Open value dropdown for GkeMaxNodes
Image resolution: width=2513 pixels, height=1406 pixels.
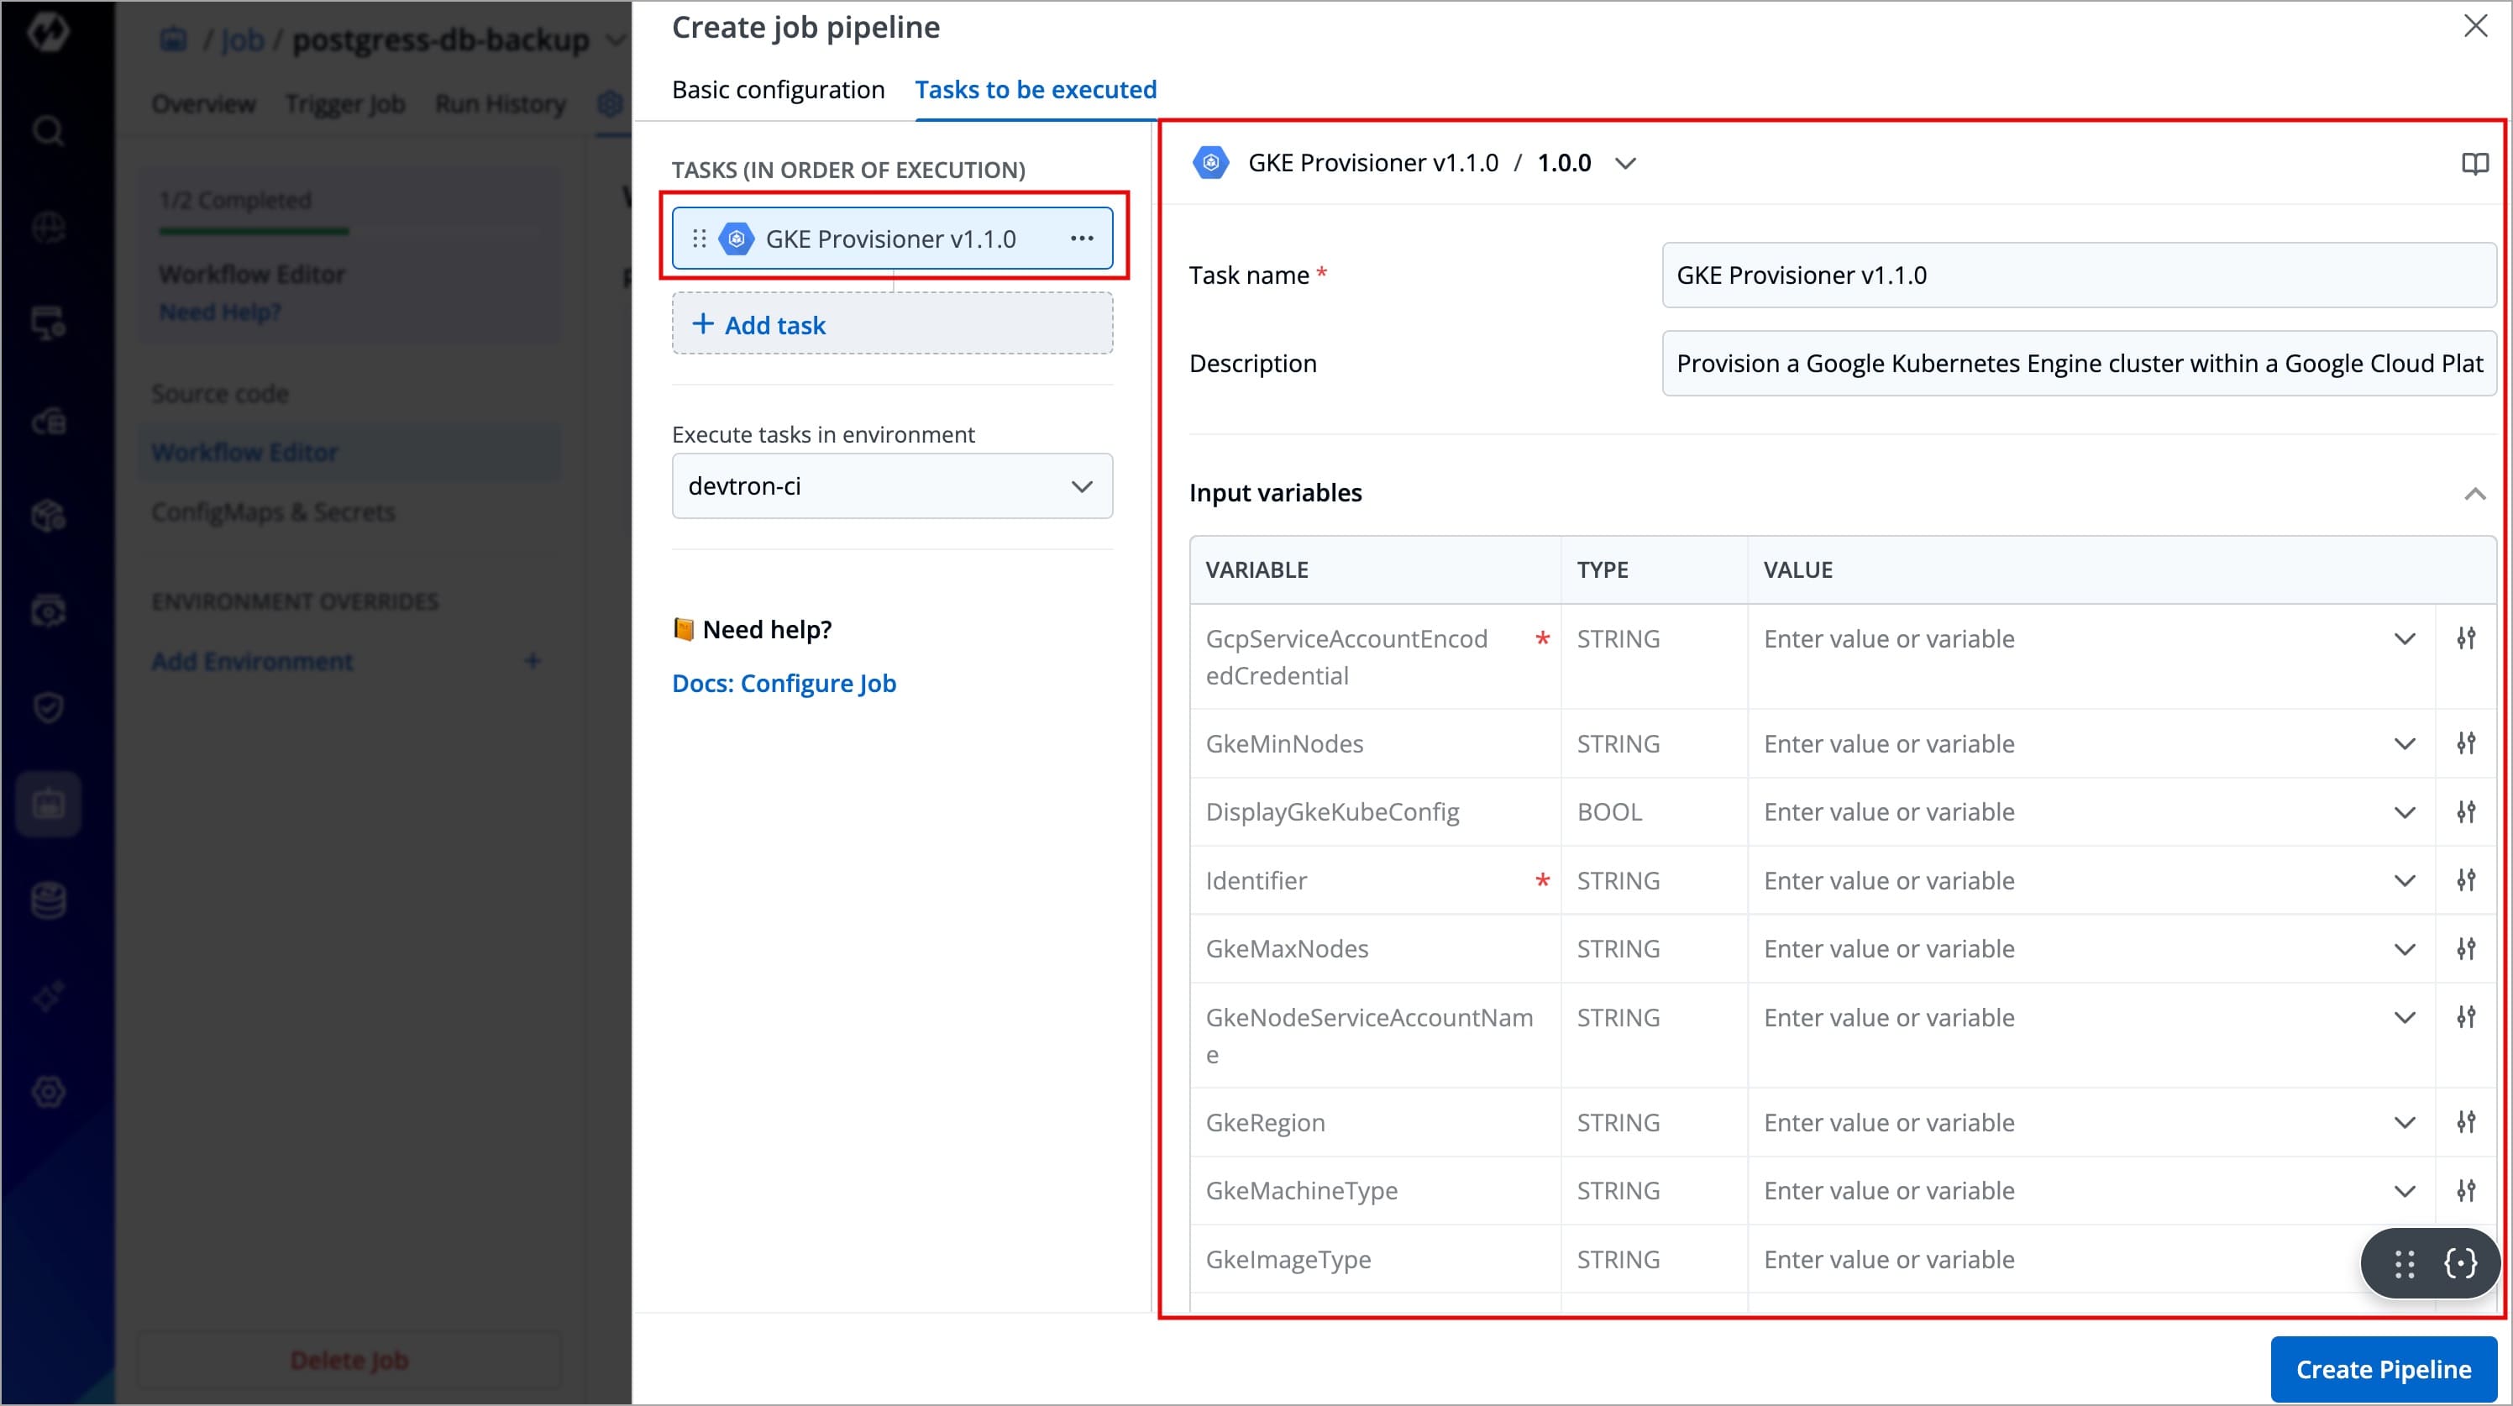coord(2404,948)
